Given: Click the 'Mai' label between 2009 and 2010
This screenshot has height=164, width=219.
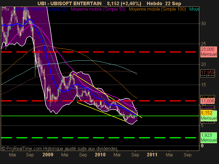Looking at the screenshot, I should 65,155.
